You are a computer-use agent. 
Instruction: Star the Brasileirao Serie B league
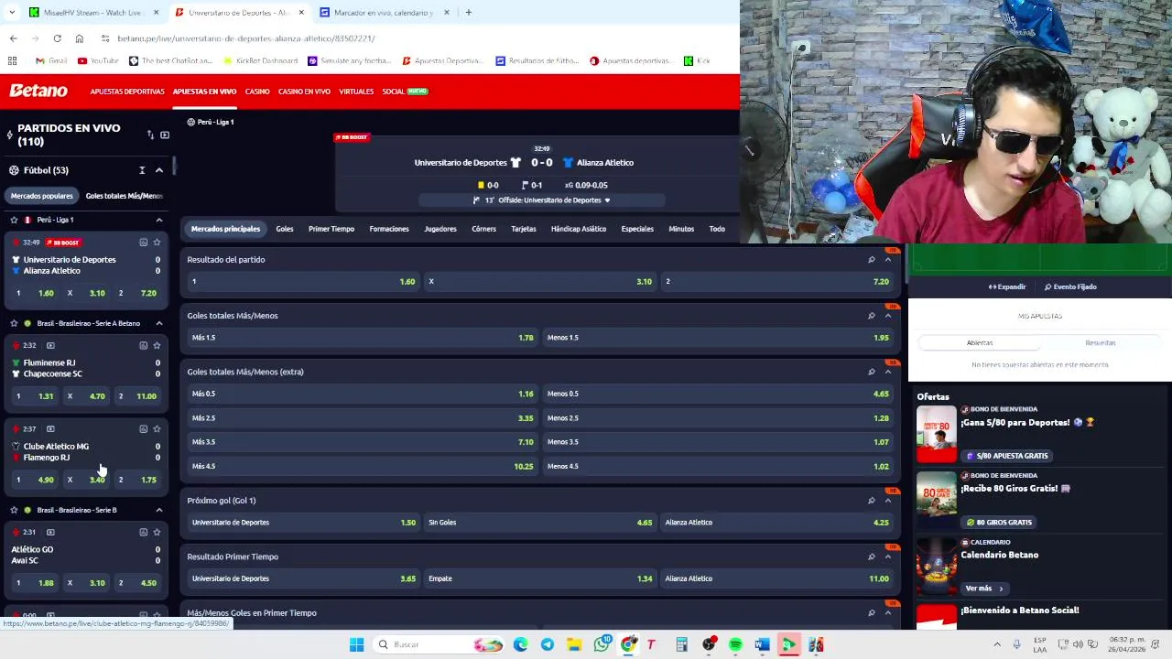[x=14, y=510]
